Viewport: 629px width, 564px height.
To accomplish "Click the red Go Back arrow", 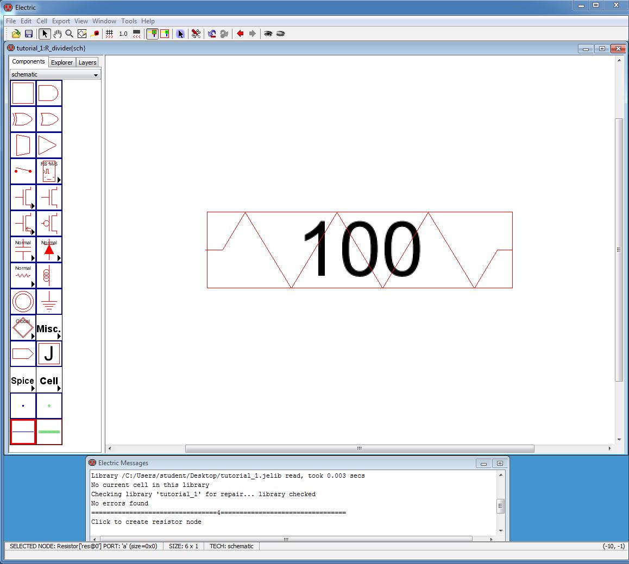I will pos(240,34).
